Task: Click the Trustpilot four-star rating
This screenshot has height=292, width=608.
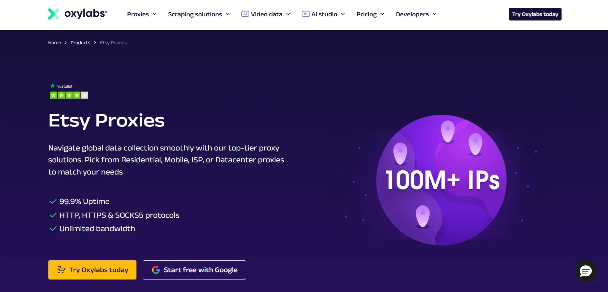Action: (69, 95)
